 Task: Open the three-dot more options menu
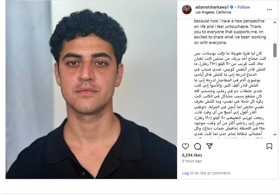click(x=269, y=10)
